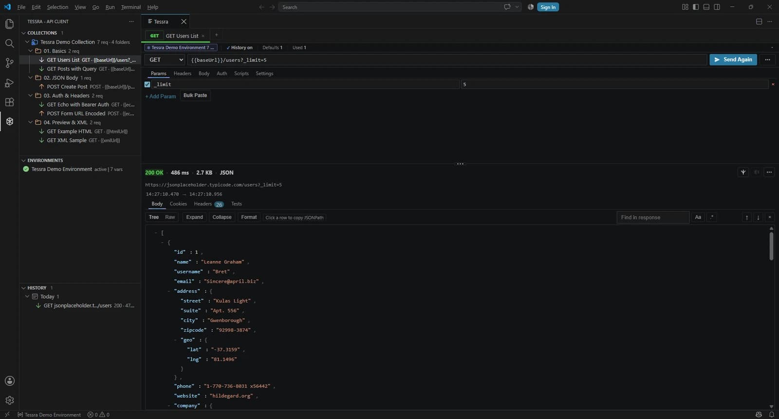Collapse the 04. Preview & XML folder
Image resolution: width=779 pixels, height=419 pixels.
pos(31,122)
